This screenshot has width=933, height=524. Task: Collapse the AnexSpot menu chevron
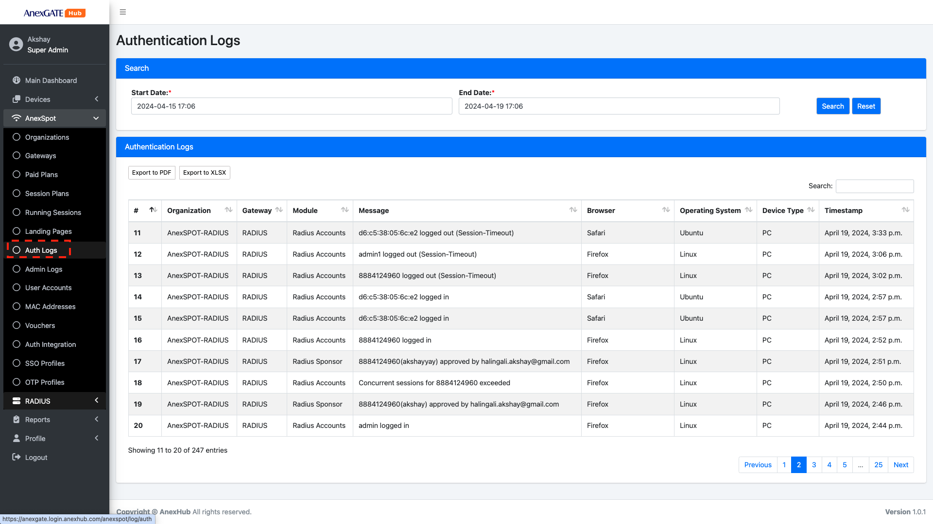(x=96, y=118)
